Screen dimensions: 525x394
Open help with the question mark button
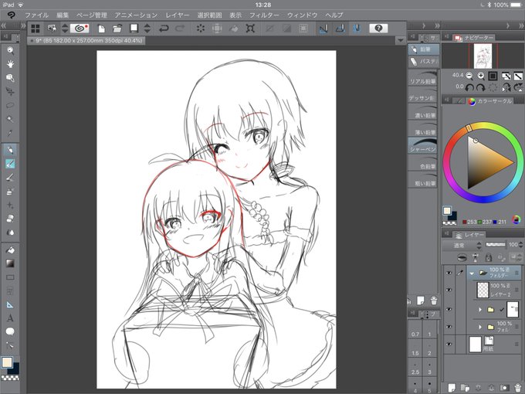coord(378,29)
